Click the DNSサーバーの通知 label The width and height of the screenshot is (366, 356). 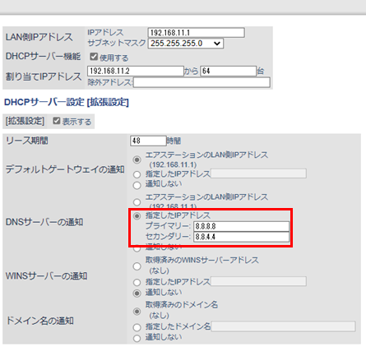[x=44, y=222]
